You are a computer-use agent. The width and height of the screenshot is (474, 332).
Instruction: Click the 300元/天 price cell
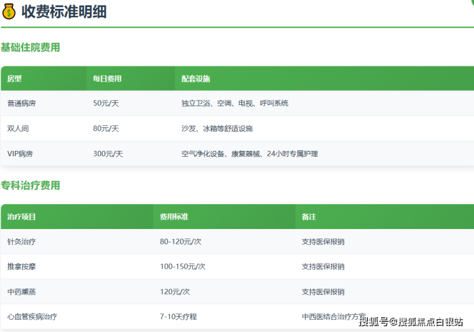pos(108,154)
